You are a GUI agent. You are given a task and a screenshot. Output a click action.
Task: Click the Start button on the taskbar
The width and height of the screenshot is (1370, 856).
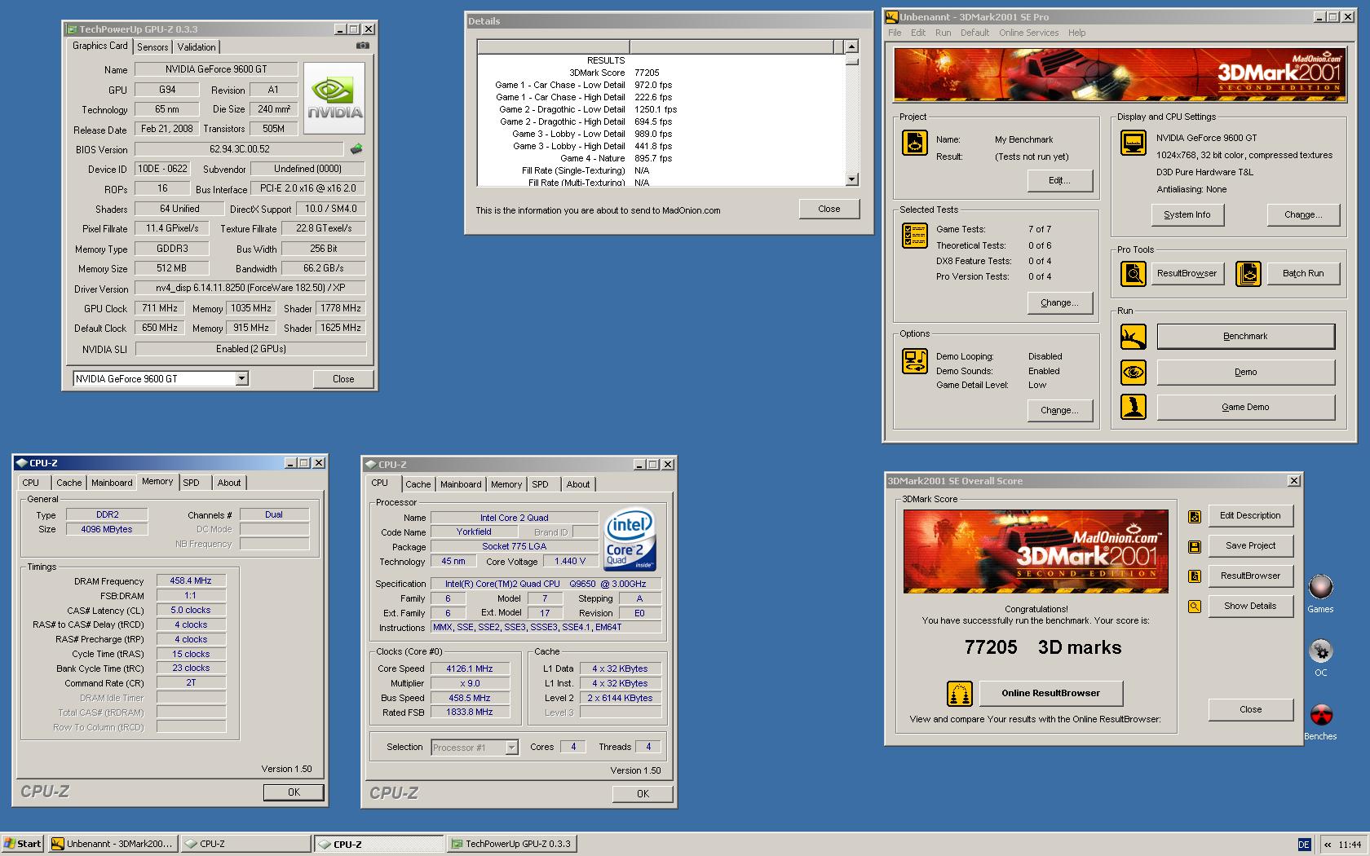[x=23, y=844]
